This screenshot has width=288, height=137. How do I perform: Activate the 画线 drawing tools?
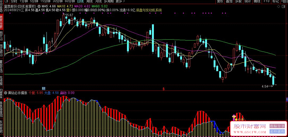pos(257,1)
